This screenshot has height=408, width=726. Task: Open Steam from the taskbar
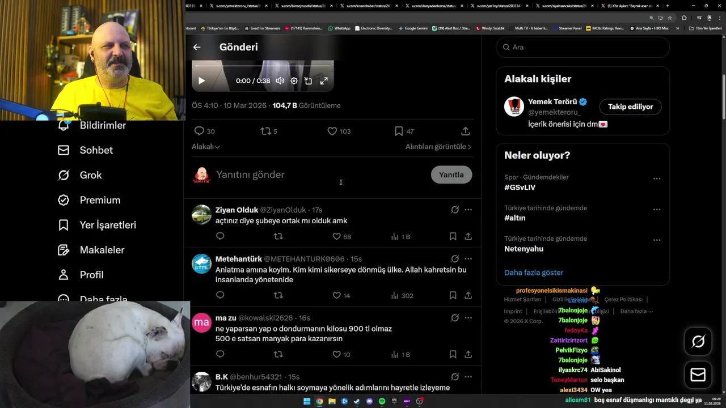(x=357, y=401)
